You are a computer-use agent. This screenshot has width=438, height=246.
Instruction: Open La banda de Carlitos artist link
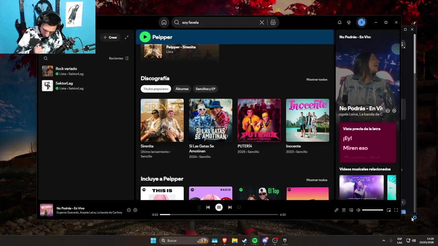tap(109, 213)
